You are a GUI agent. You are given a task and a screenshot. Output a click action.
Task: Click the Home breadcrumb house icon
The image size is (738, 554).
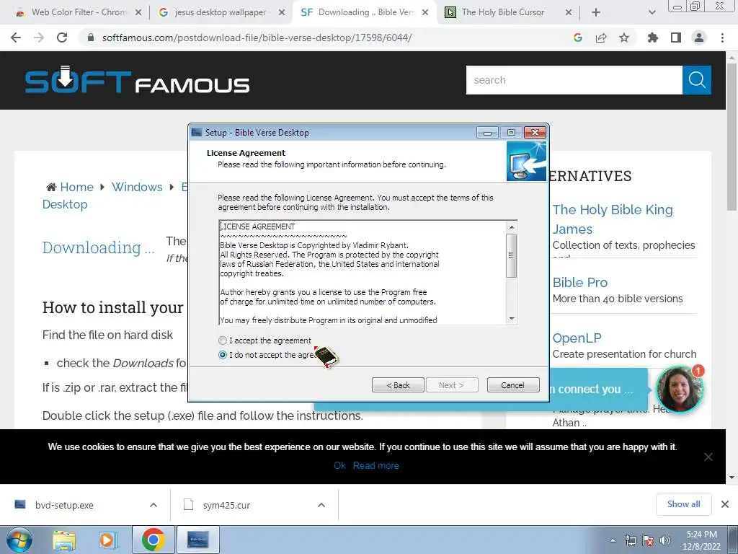[x=51, y=187]
